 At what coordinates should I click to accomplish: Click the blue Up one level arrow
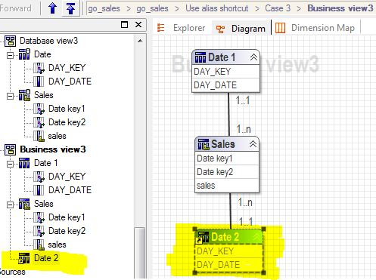[x=52, y=8]
